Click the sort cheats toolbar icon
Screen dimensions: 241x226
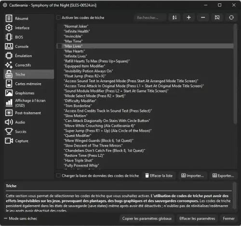coord(174,17)
